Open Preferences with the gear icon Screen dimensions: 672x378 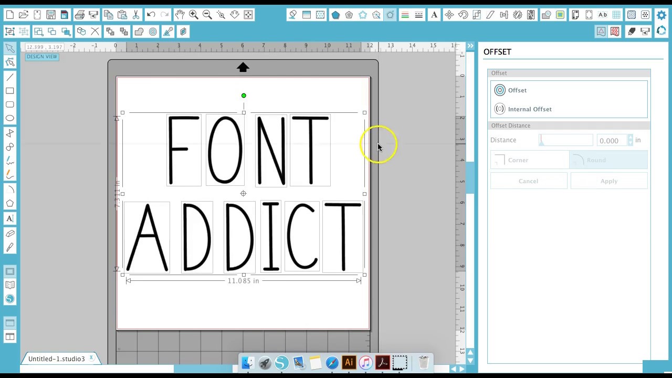coord(661,15)
